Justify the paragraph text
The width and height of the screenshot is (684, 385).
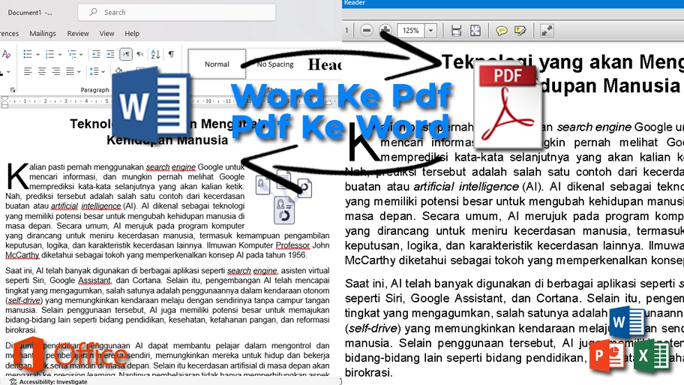(70, 71)
